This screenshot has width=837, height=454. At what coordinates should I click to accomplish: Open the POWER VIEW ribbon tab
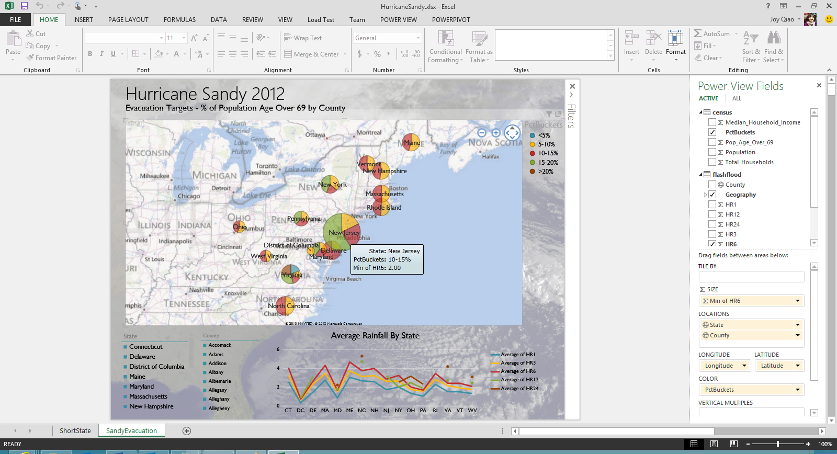pyautogui.click(x=399, y=20)
